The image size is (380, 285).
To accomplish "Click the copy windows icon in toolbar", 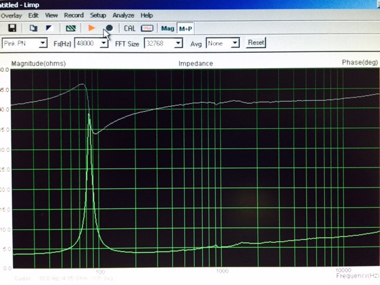I will (x=34, y=28).
